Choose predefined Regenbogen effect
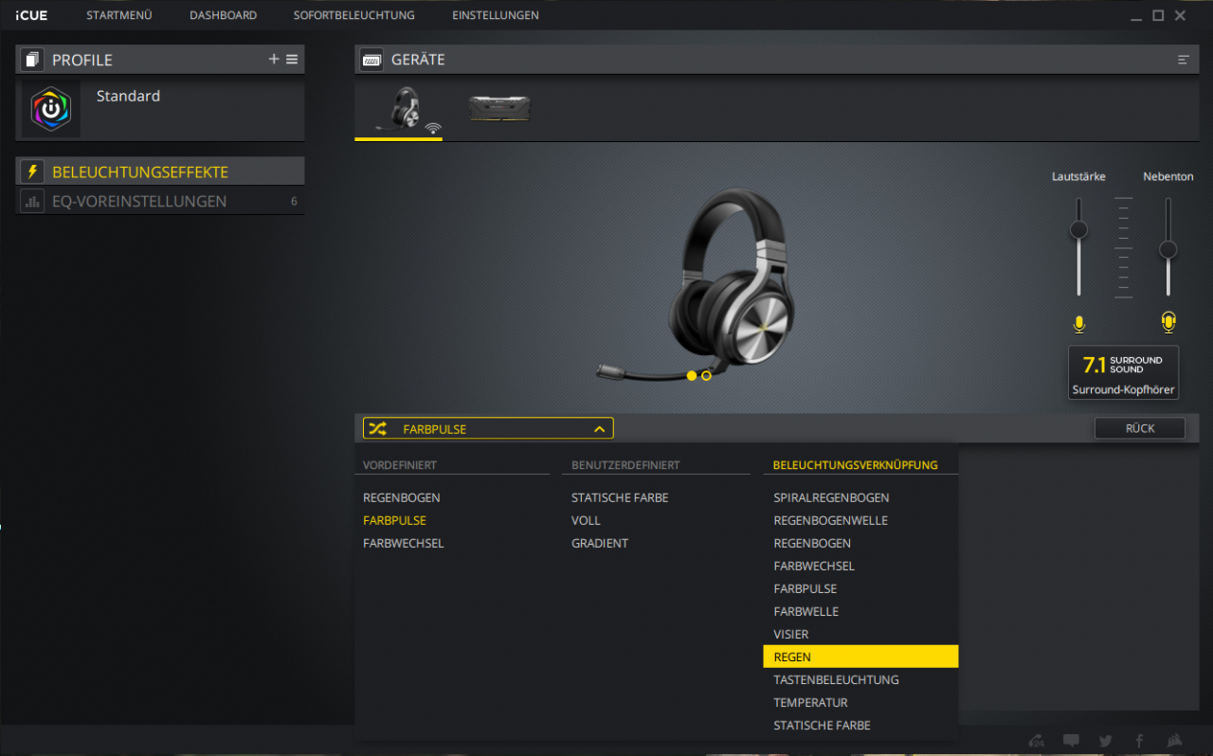 402,497
